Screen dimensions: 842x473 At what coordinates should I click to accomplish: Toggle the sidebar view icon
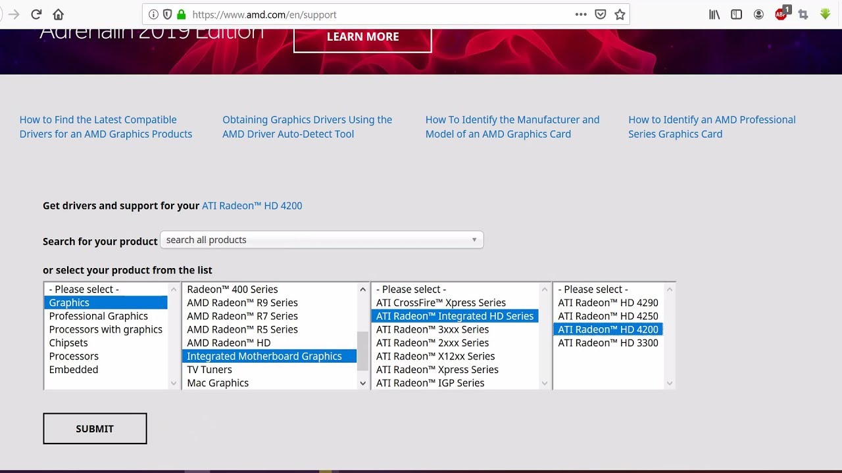point(737,14)
